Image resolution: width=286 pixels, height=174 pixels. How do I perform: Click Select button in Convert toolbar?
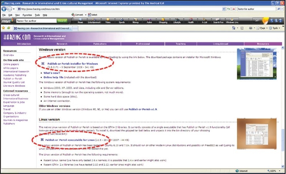click(93, 15)
